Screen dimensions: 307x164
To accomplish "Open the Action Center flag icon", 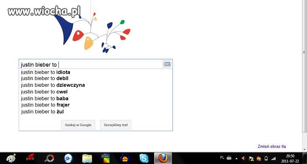I will click(251, 158).
